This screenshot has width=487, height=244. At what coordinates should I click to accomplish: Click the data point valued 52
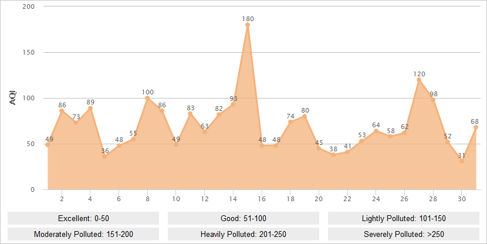coord(448,142)
